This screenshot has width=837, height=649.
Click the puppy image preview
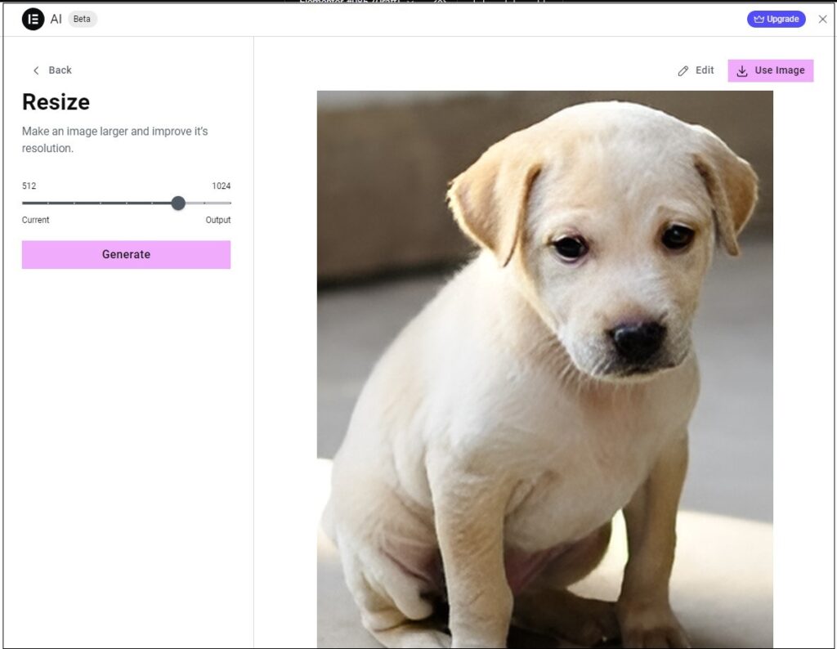[x=544, y=368]
